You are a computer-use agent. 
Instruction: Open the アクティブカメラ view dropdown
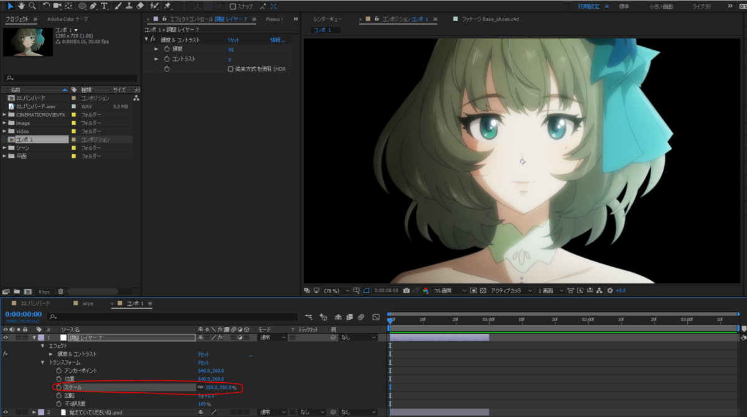(511, 290)
